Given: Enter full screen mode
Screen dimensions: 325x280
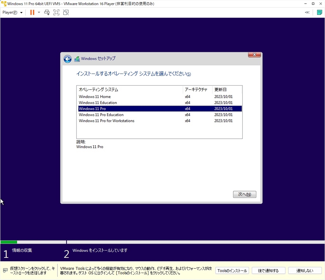Looking at the screenshot, I should coord(56,12).
